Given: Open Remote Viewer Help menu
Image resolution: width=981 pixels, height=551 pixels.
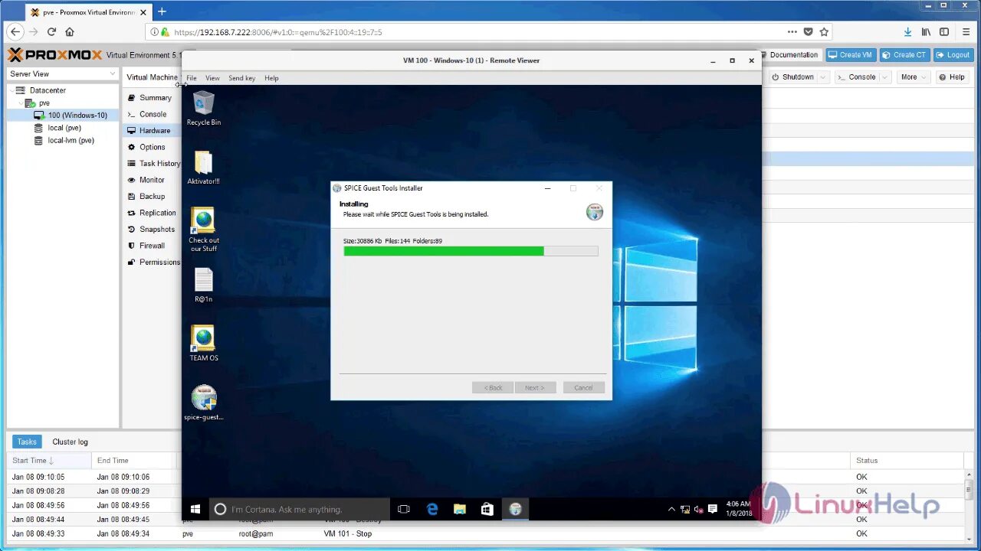Looking at the screenshot, I should coord(271,78).
